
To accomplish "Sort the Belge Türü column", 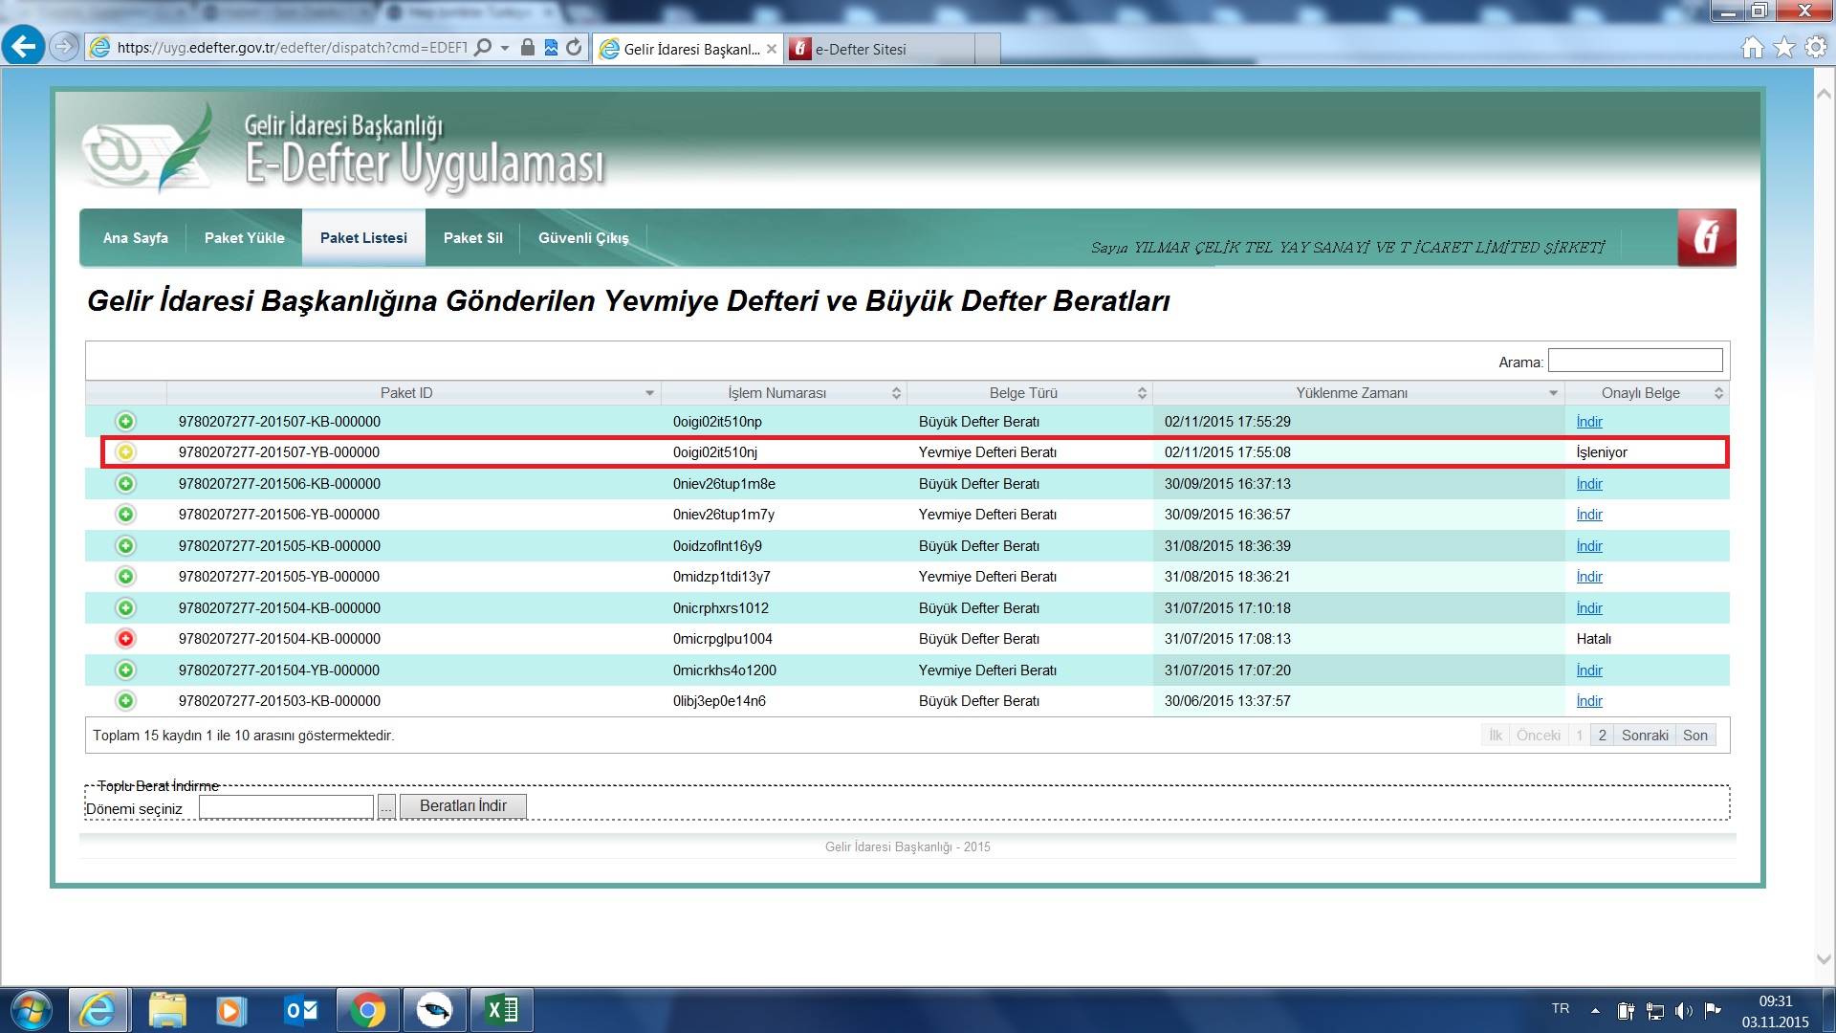I will (x=1023, y=393).
